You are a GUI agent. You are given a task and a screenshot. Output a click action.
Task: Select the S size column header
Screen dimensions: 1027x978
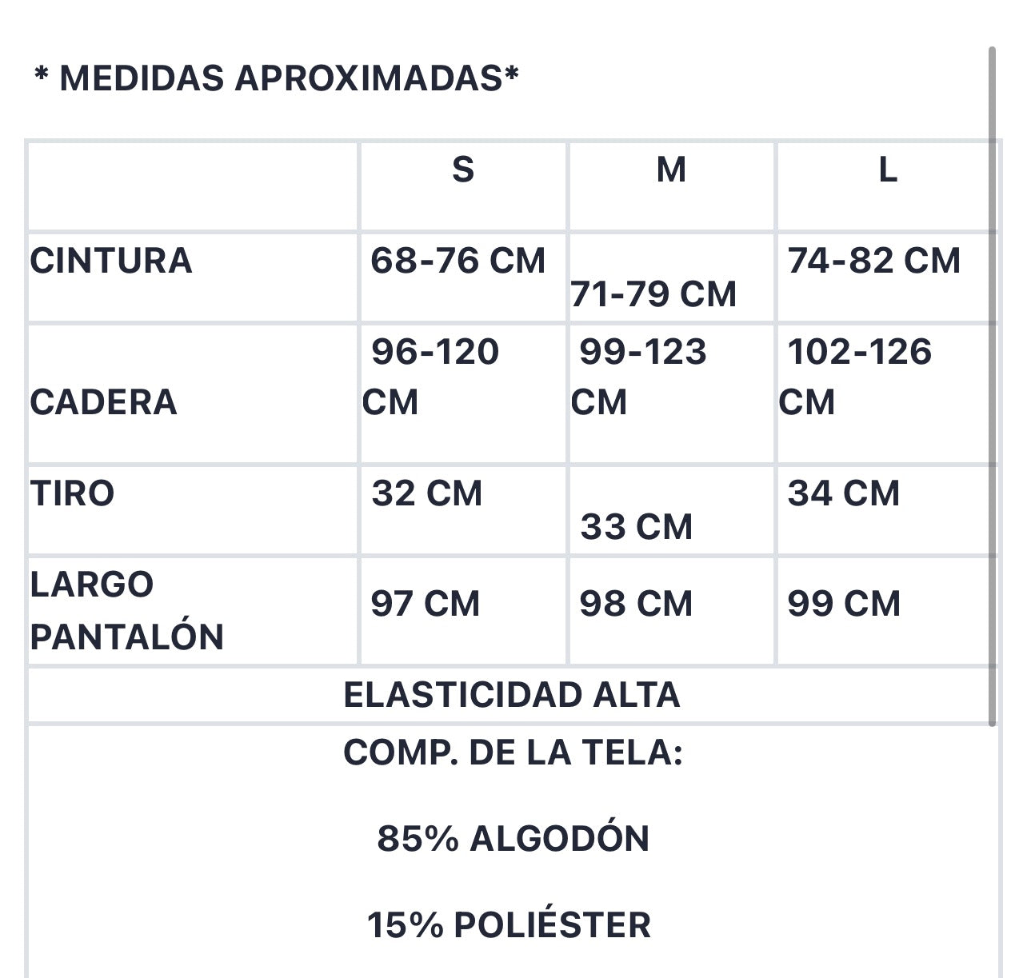point(463,170)
